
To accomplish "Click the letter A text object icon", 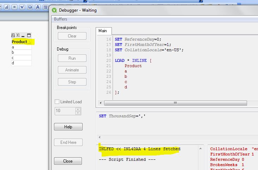I will pyautogui.click(x=38, y=7).
